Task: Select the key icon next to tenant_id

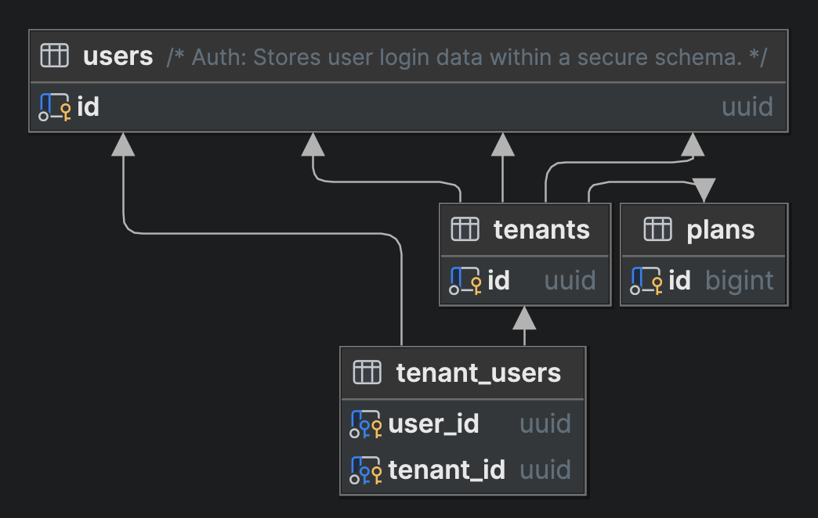Action: point(365,469)
